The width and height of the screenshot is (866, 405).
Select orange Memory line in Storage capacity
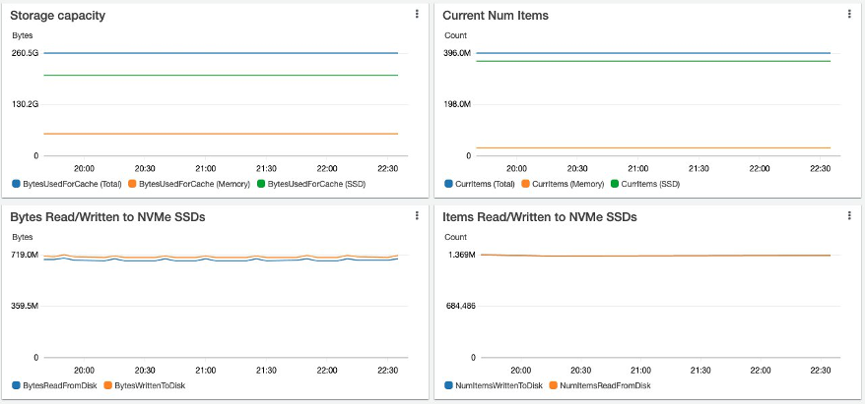[x=221, y=134]
